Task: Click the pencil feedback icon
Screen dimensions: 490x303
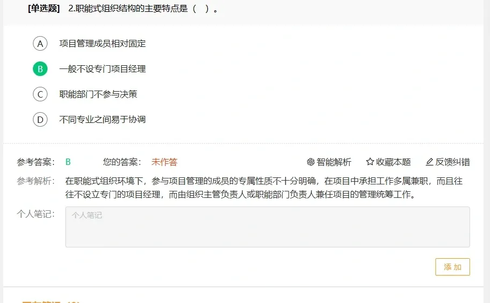Action: pyautogui.click(x=430, y=162)
